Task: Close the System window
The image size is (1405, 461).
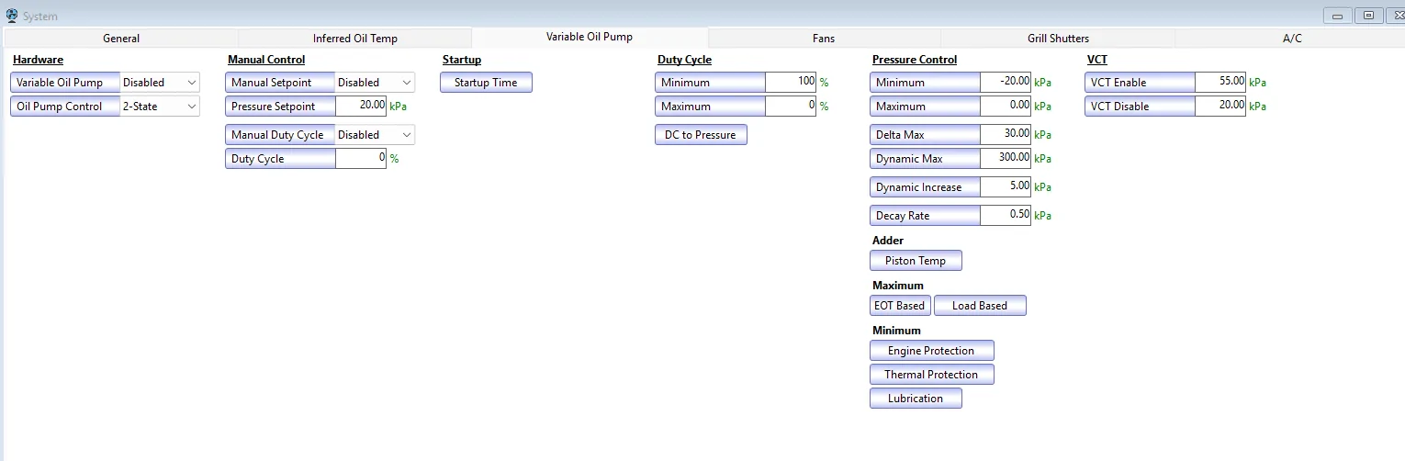Action: [x=1394, y=16]
